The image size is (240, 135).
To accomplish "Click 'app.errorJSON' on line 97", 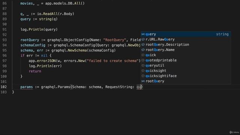I will (42, 61).
